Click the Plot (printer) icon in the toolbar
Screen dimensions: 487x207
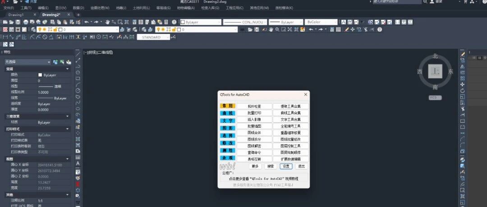tap(26, 22)
